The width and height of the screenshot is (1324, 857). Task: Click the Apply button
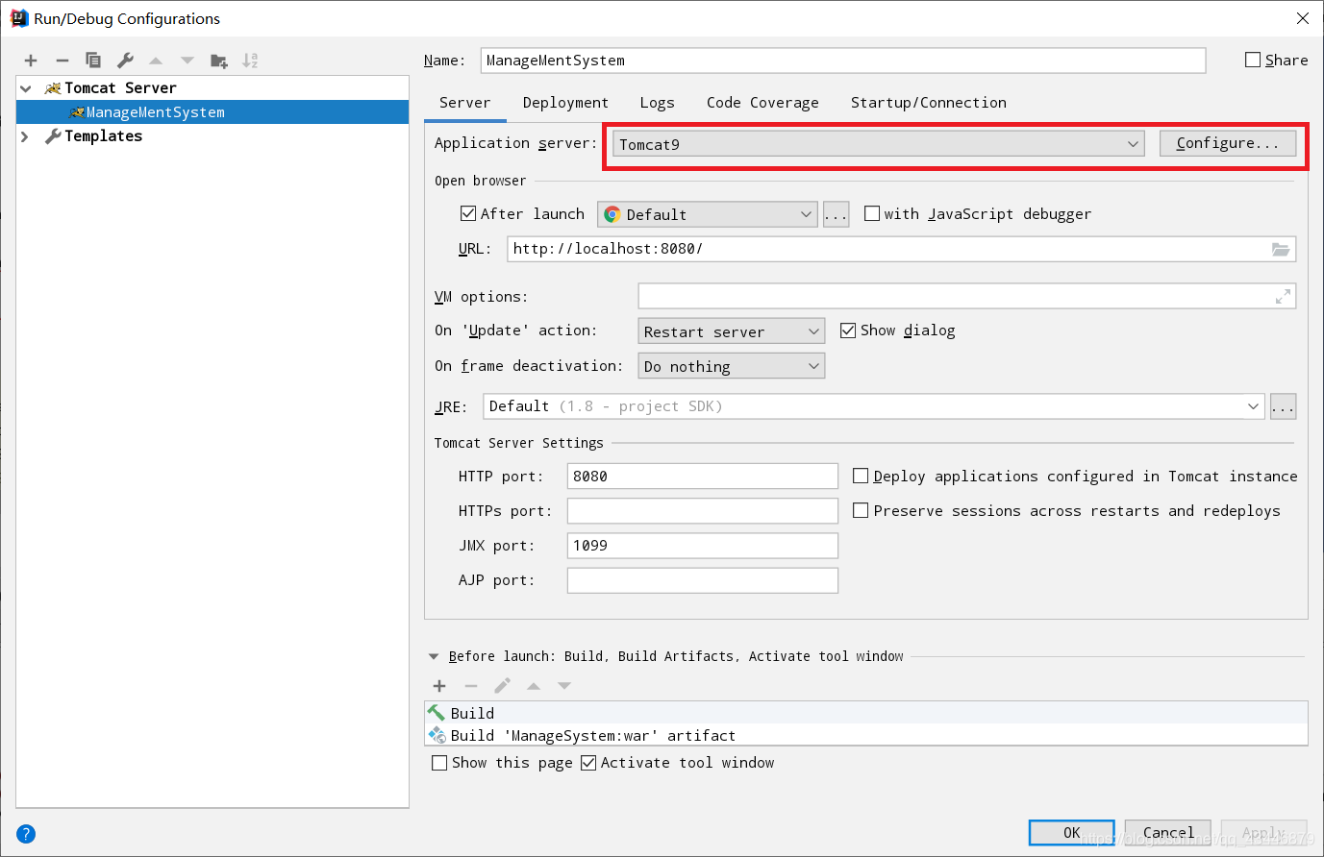tap(1263, 833)
